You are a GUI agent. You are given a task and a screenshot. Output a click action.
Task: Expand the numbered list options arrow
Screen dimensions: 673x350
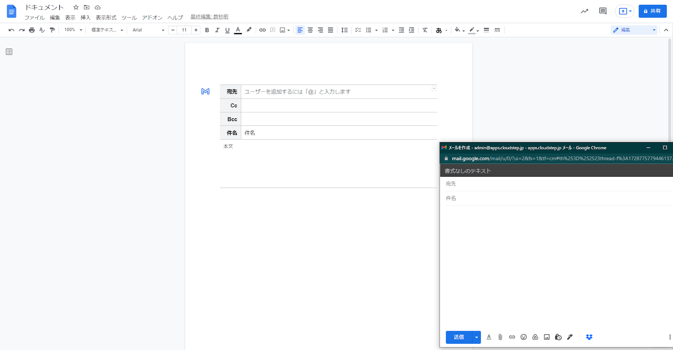(393, 30)
